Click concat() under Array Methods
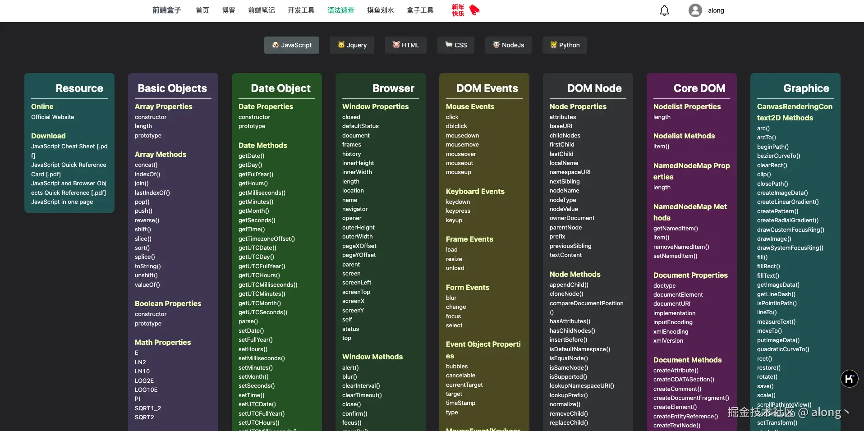Image resolution: width=864 pixels, height=431 pixels. pyautogui.click(x=146, y=165)
